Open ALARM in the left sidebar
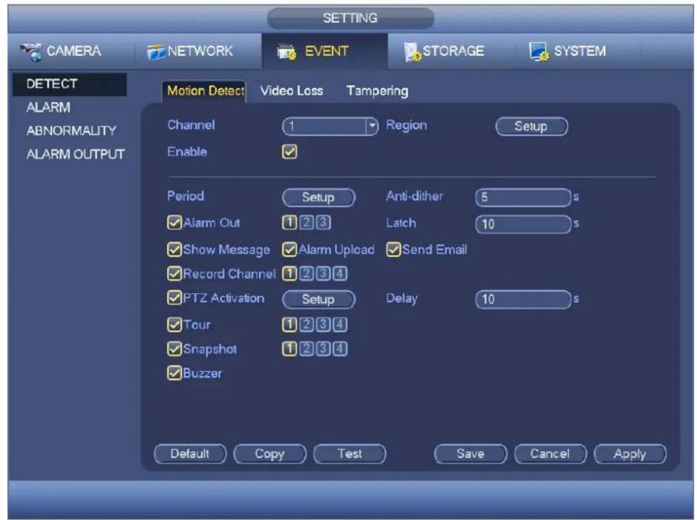The image size is (697, 520). click(48, 107)
